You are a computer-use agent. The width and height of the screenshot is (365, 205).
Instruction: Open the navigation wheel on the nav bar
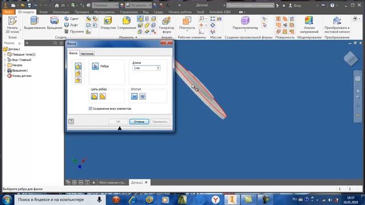pos(358,79)
